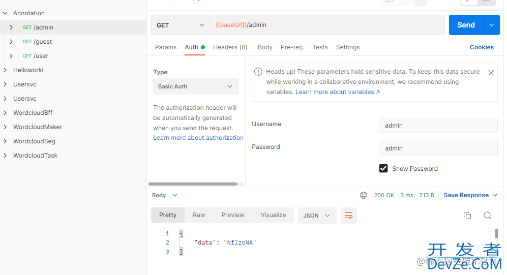Open the Cookies link
Screen dimensions: 507x275
click(482, 47)
